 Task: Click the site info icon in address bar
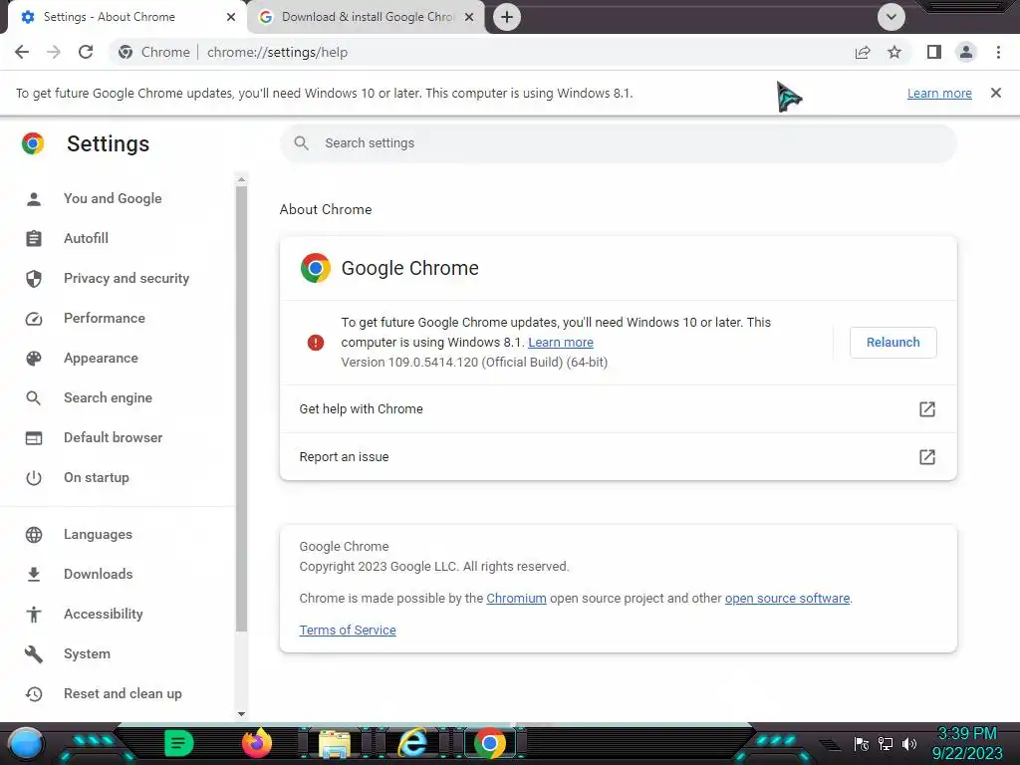(x=126, y=52)
